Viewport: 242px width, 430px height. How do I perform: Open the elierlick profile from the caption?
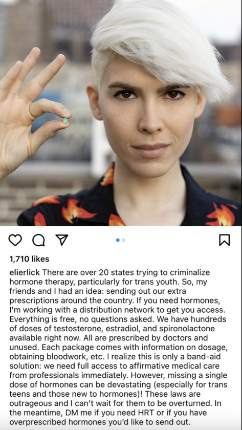[25, 272]
